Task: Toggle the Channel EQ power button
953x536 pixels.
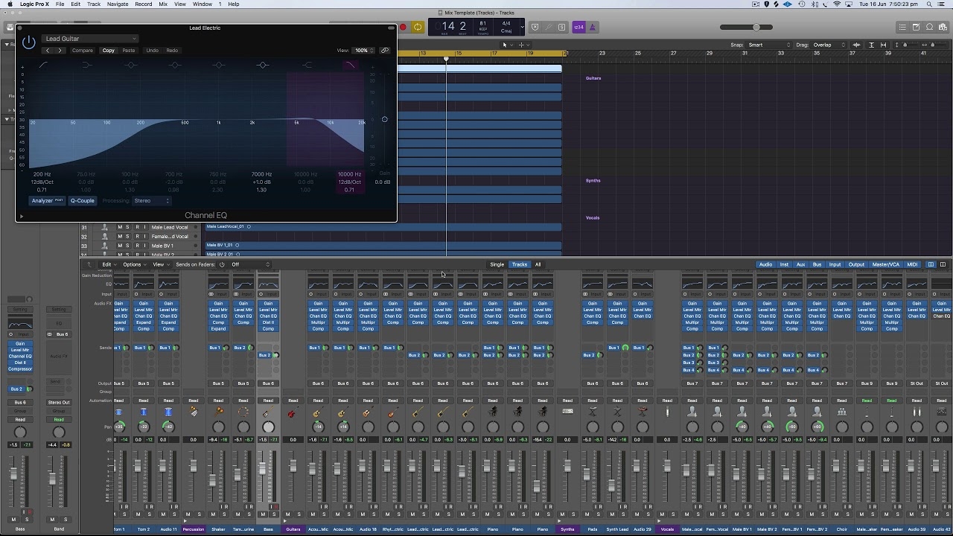Action: (x=28, y=42)
